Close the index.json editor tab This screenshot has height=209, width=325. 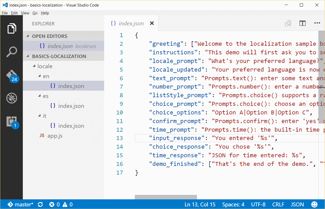point(152,24)
